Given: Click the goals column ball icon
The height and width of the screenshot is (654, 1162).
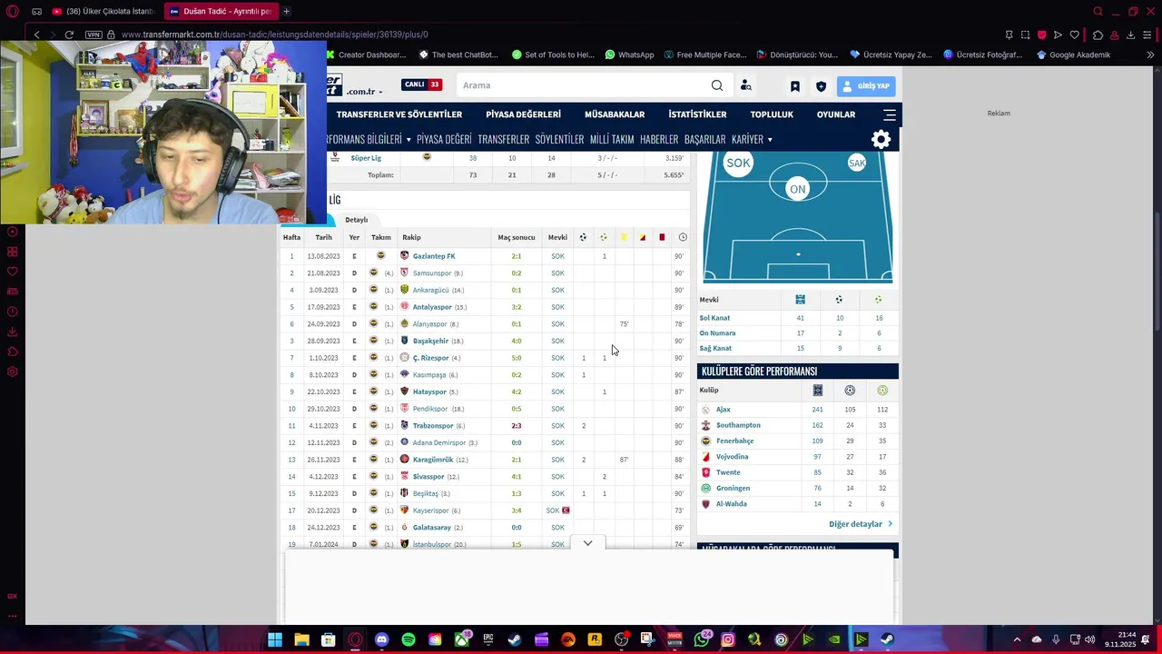Looking at the screenshot, I should (x=583, y=237).
